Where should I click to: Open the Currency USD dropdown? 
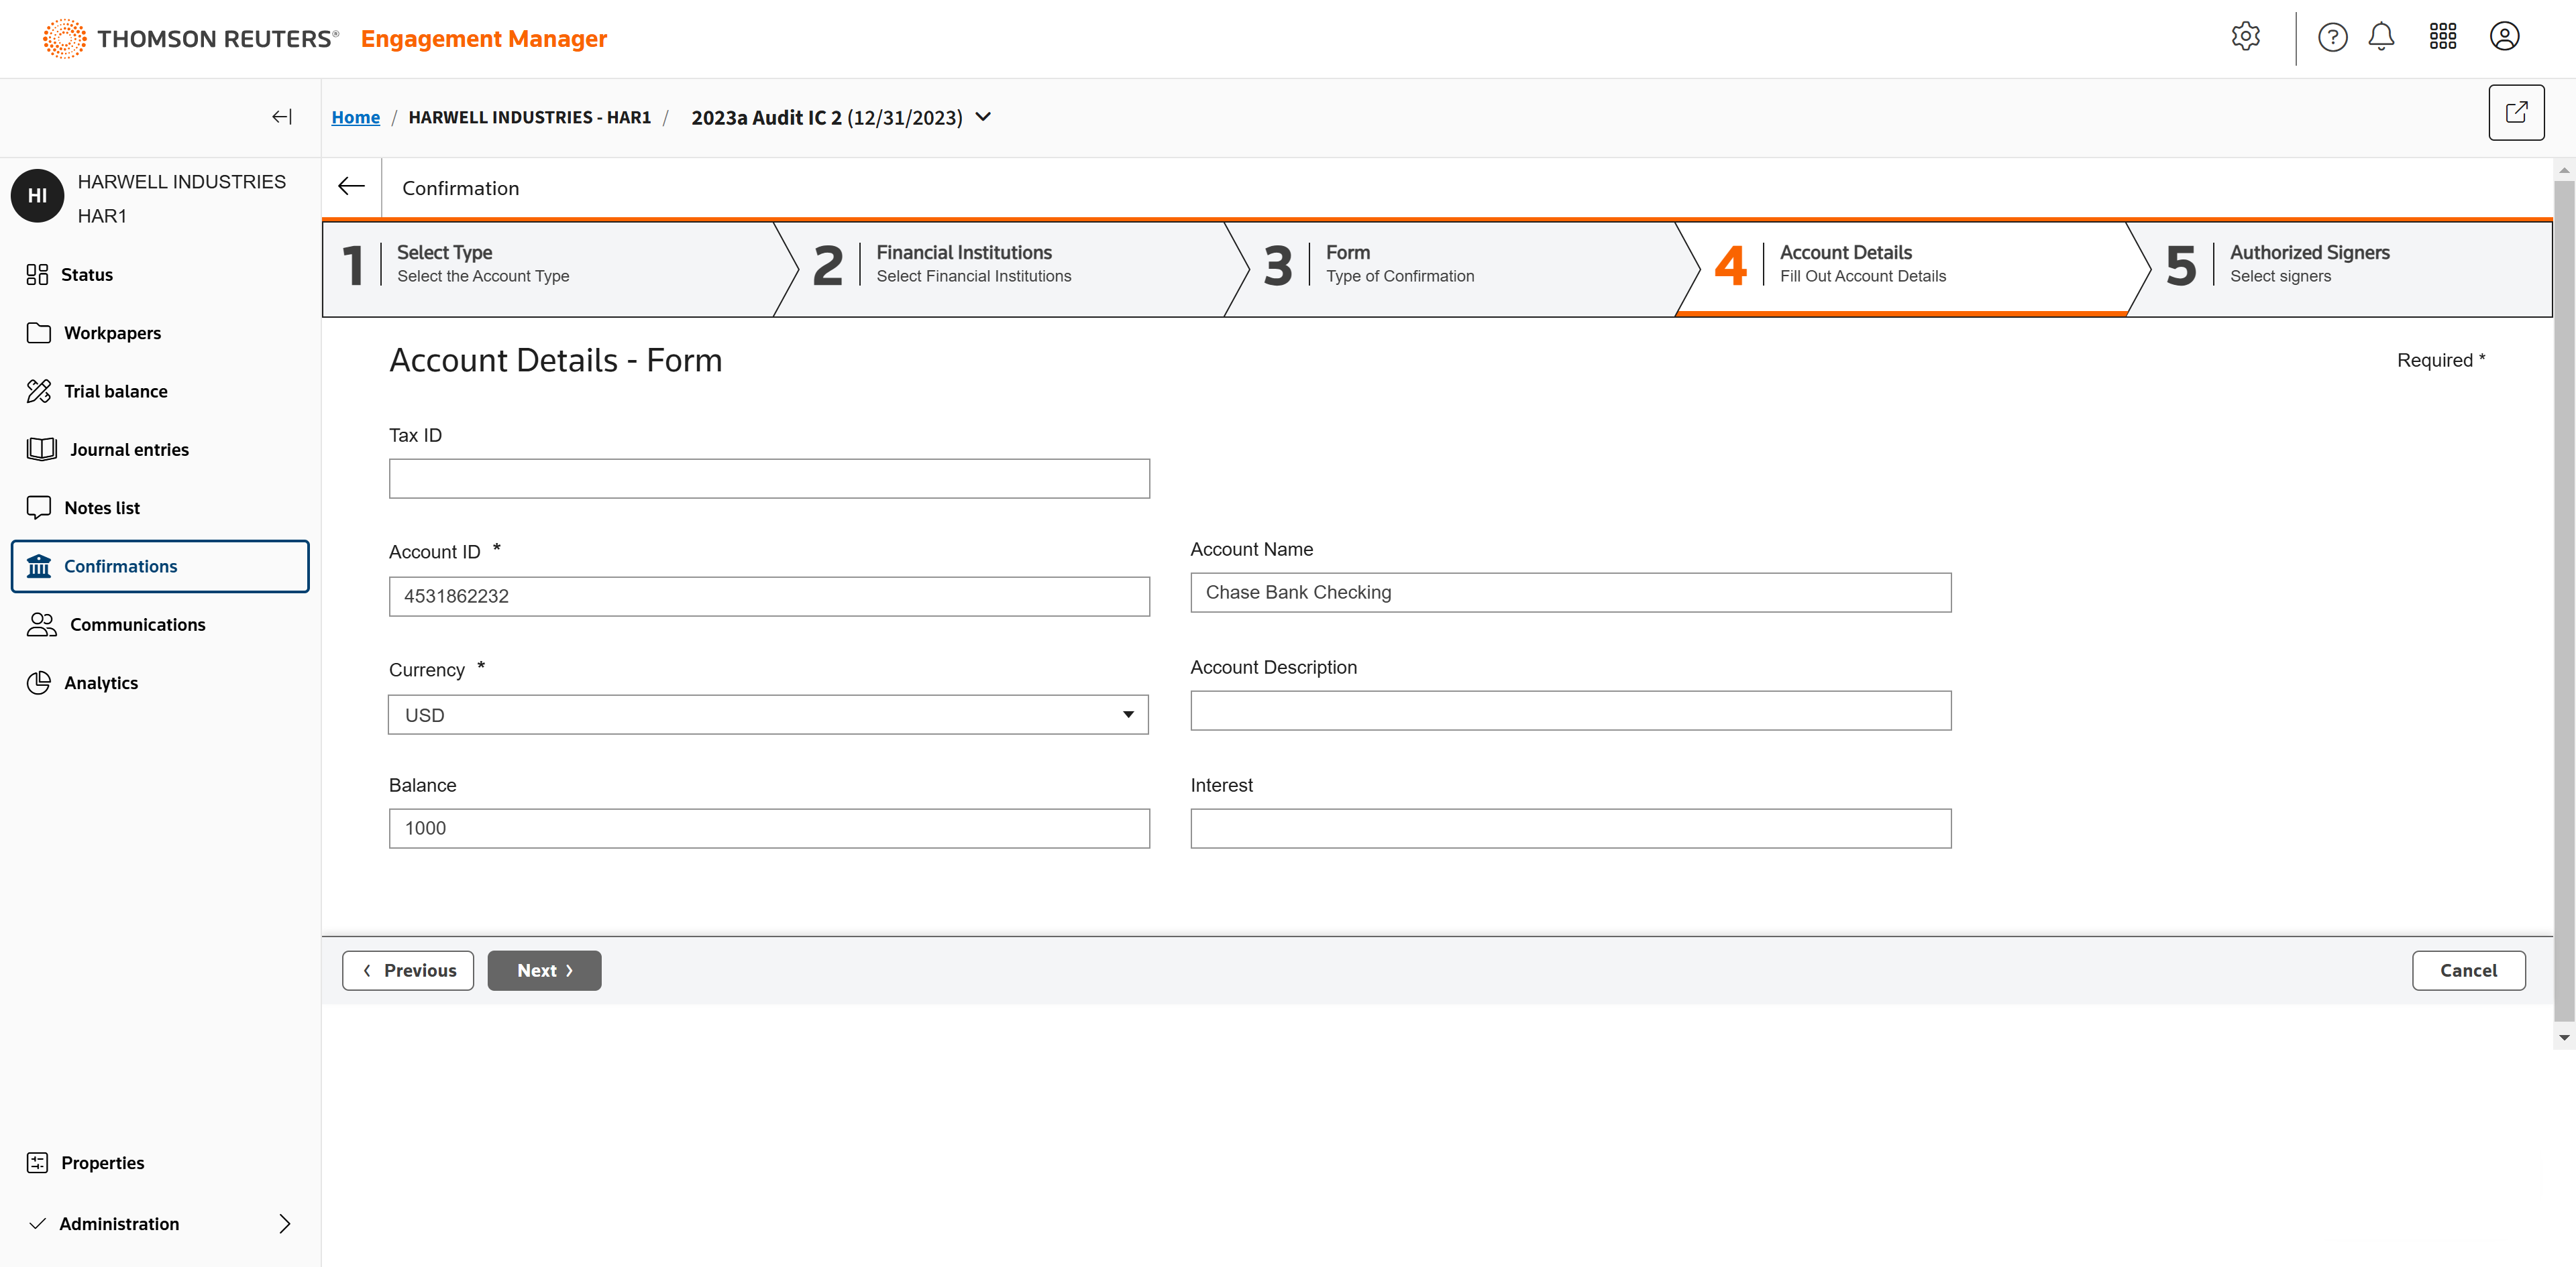pos(767,715)
